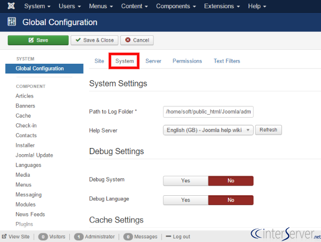Viewport: 321px width, 242px height.
Task: Open Installer component settings
Action: point(25,145)
